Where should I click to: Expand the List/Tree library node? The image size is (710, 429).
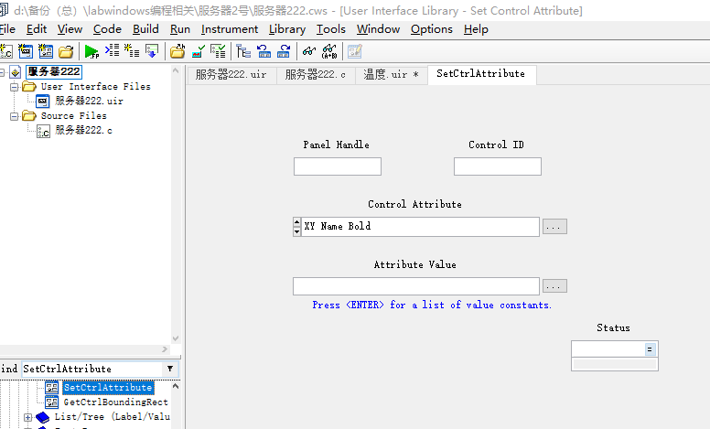pyautogui.click(x=27, y=417)
